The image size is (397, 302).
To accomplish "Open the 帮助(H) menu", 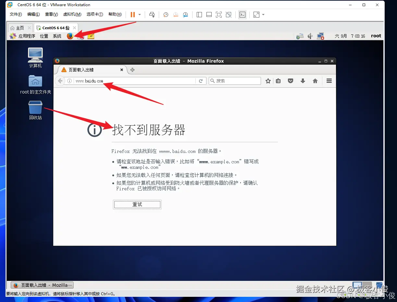I will (115, 14).
